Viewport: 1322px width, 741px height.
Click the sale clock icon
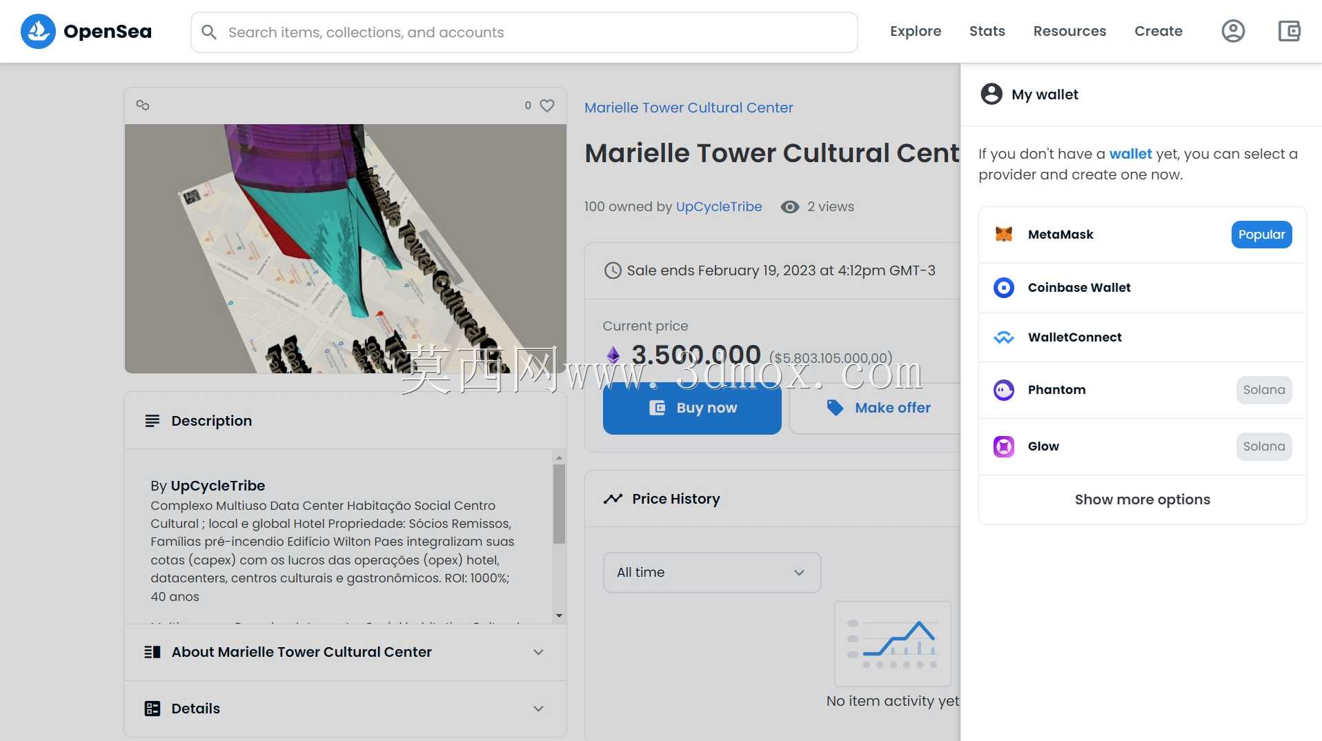point(613,270)
